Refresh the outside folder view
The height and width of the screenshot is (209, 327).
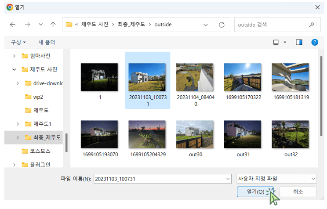222,25
